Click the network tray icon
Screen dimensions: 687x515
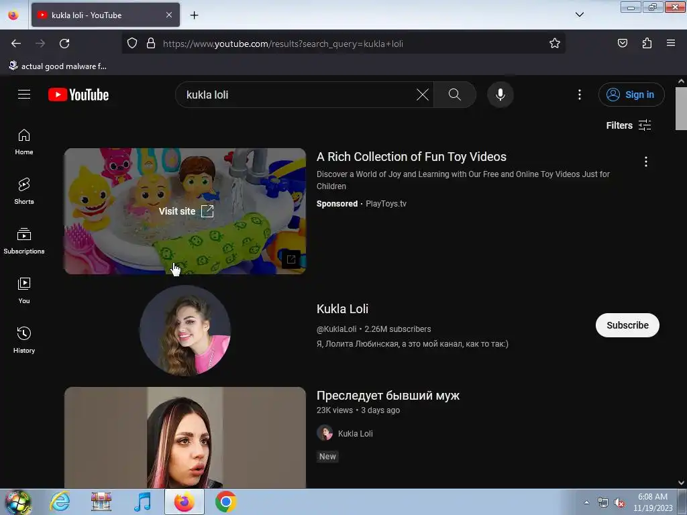point(603,503)
